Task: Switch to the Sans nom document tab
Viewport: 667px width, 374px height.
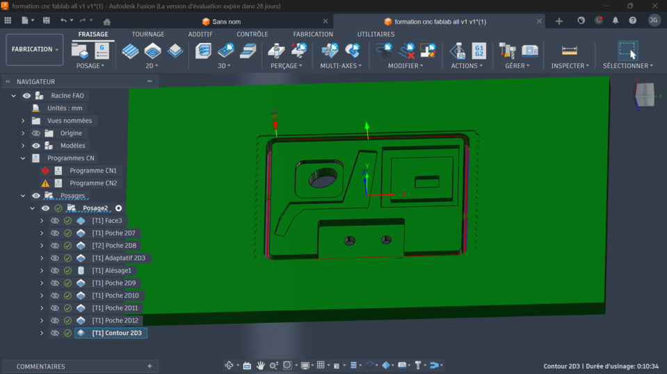Action: pyautogui.click(x=226, y=22)
